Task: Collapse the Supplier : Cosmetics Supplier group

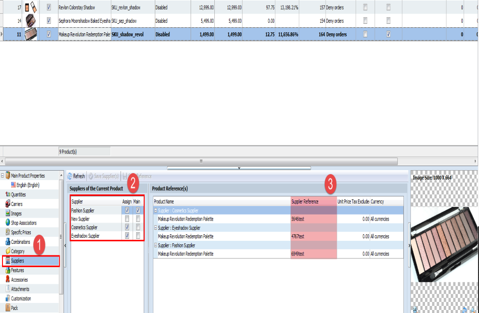Action: coord(155,211)
